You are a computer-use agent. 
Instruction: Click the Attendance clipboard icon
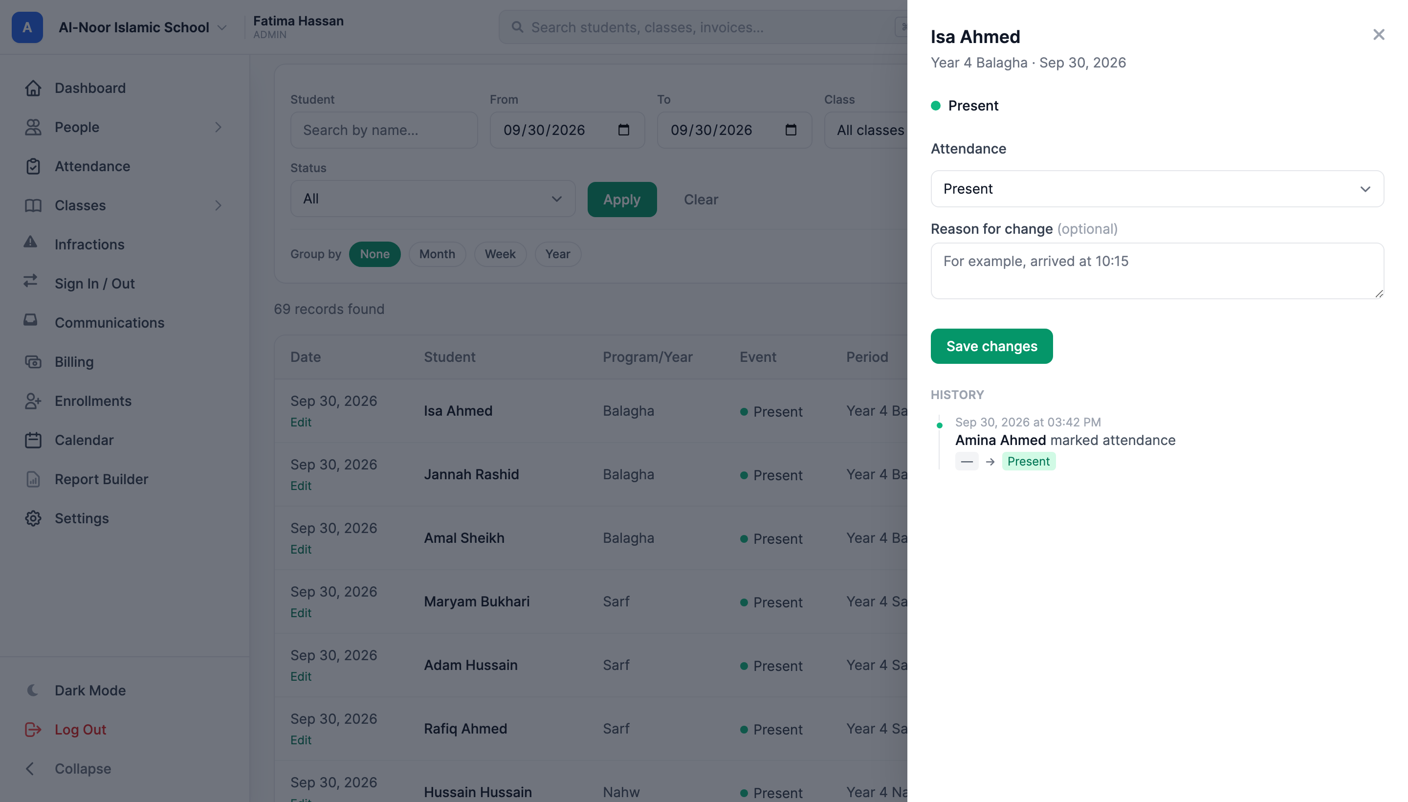pos(33,166)
